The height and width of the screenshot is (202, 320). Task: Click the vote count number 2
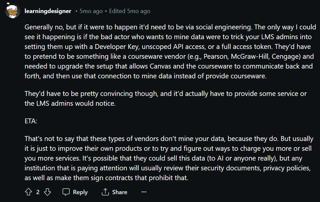pyautogui.click(x=38, y=192)
